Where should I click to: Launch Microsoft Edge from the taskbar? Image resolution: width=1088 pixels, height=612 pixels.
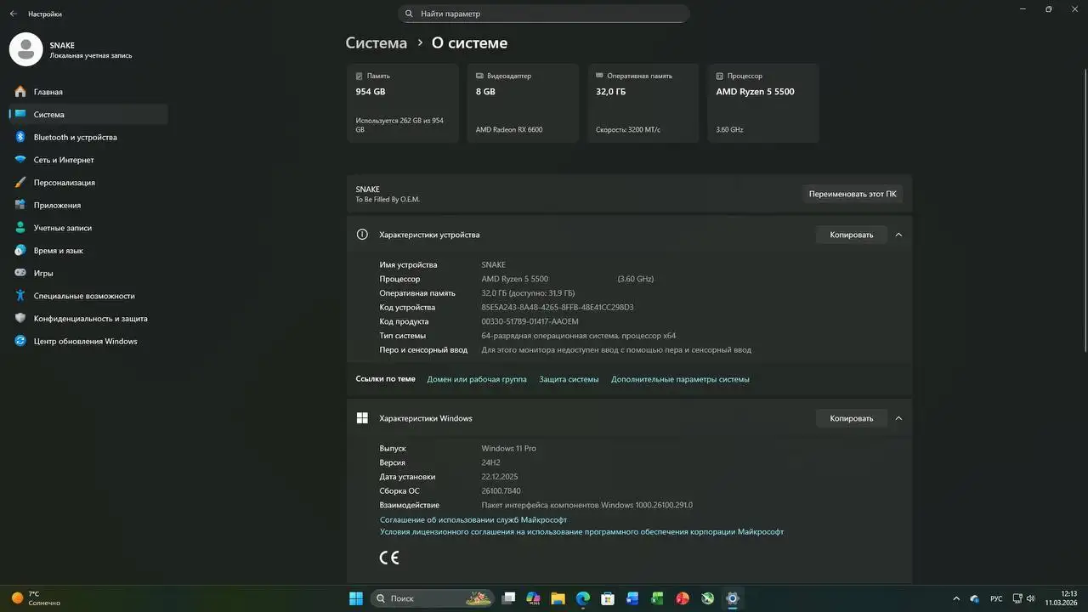[583, 598]
